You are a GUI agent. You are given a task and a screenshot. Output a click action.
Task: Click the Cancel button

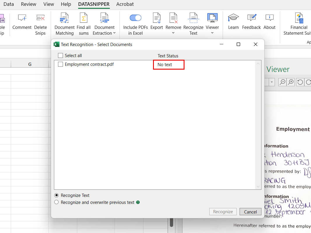point(250,211)
